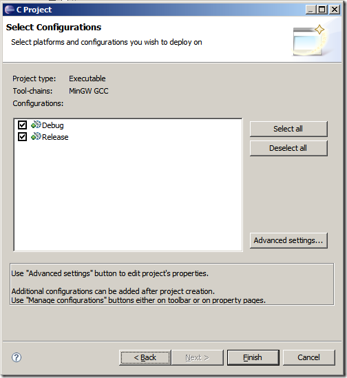Viewport: 347px width, 378px height.
Task: Select the Release item label
Action: pyautogui.click(x=55, y=137)
